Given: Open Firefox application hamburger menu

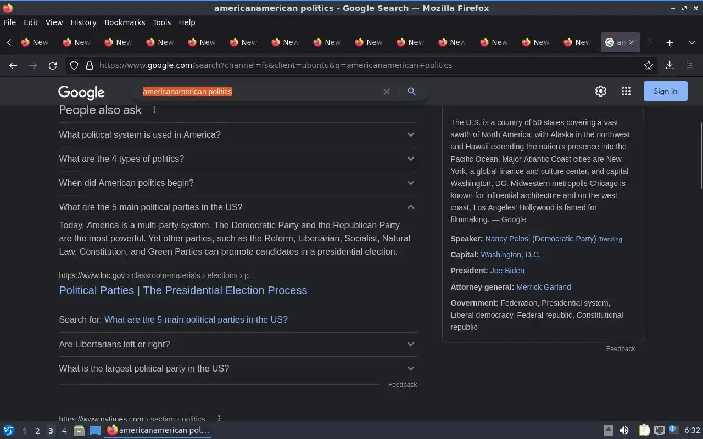Looking at the screenshot, I should click(x=690, y=65).
